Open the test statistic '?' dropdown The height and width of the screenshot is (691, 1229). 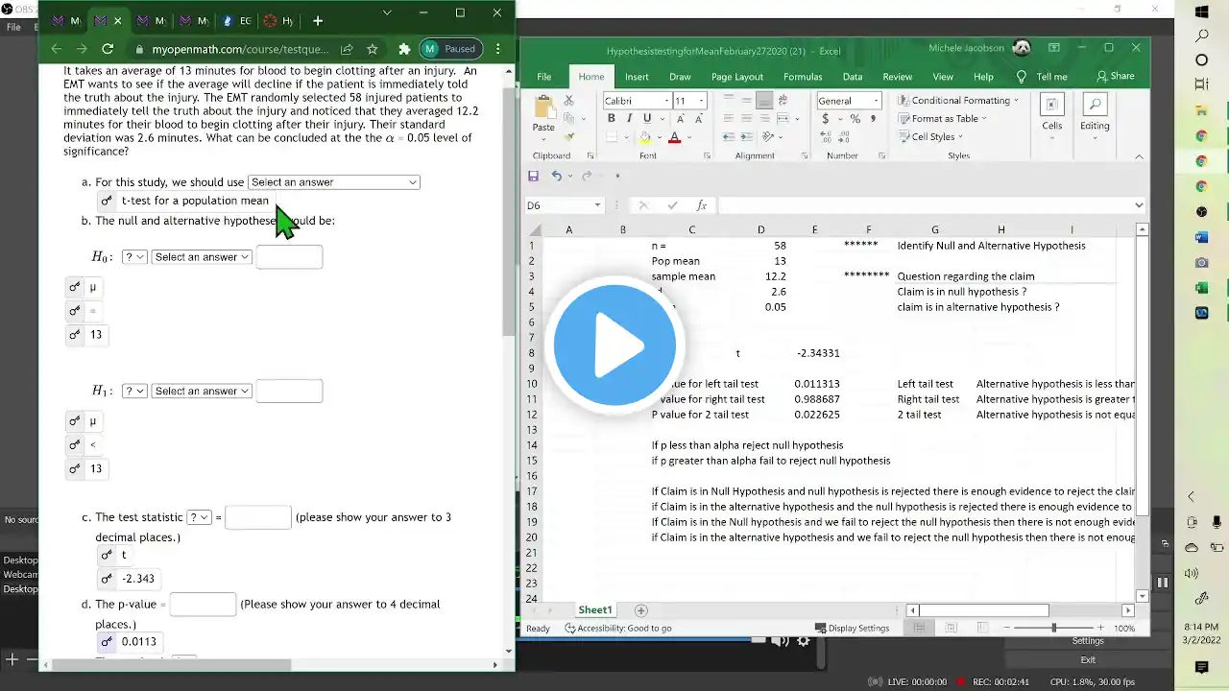click(x=199, y=517)
